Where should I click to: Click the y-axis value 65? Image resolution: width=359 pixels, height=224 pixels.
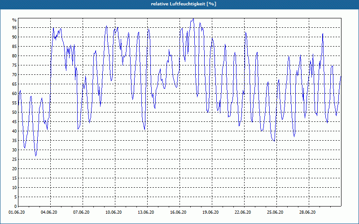point(14,84)
